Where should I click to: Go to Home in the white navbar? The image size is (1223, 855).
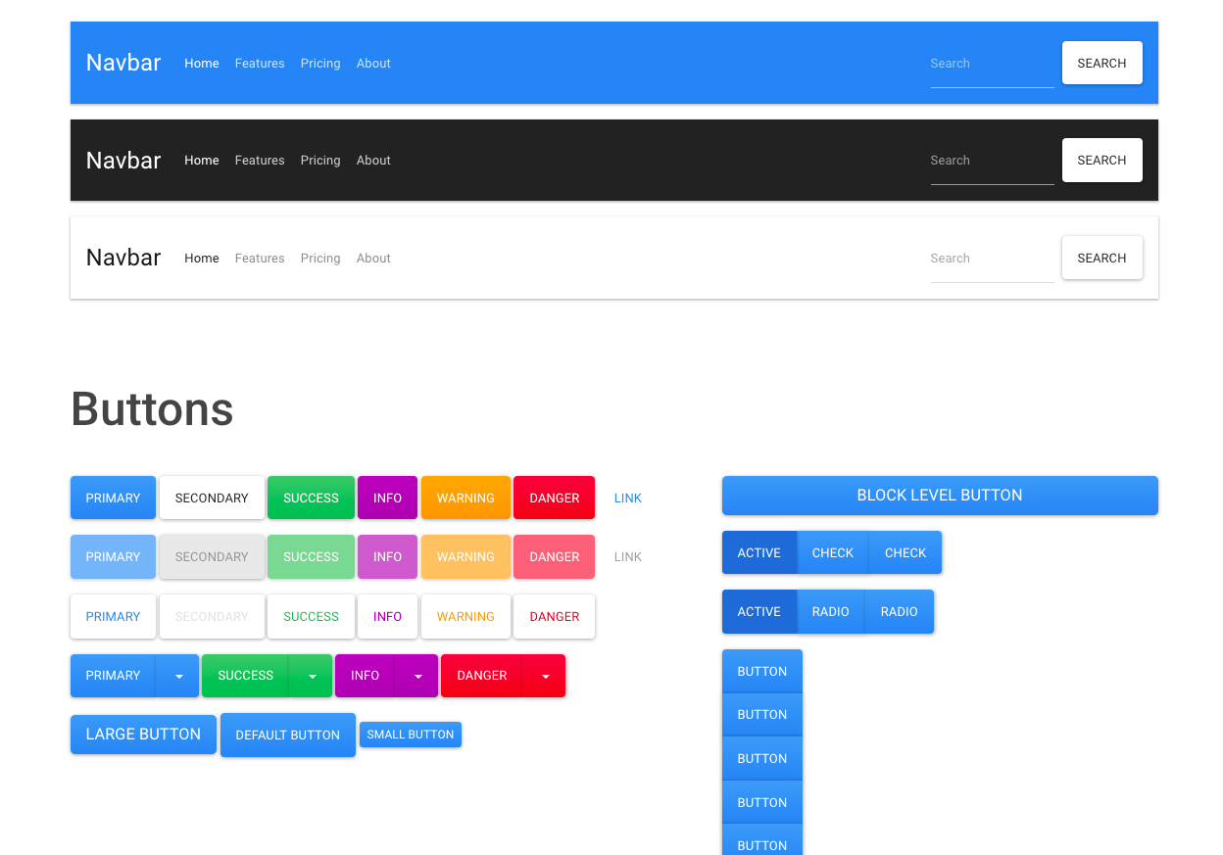pos(202,258)
